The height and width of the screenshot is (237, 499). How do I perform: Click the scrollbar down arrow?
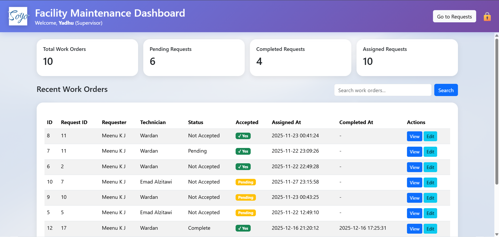(497, 234)
